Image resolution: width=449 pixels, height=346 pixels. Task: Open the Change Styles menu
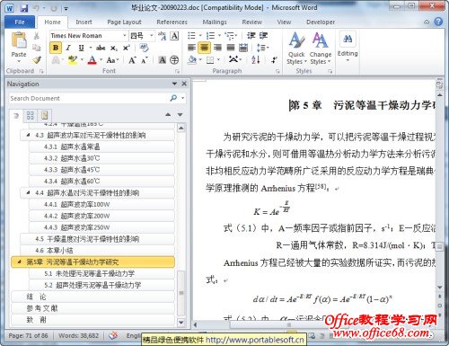pyautogui.click(x=321, y=48)
